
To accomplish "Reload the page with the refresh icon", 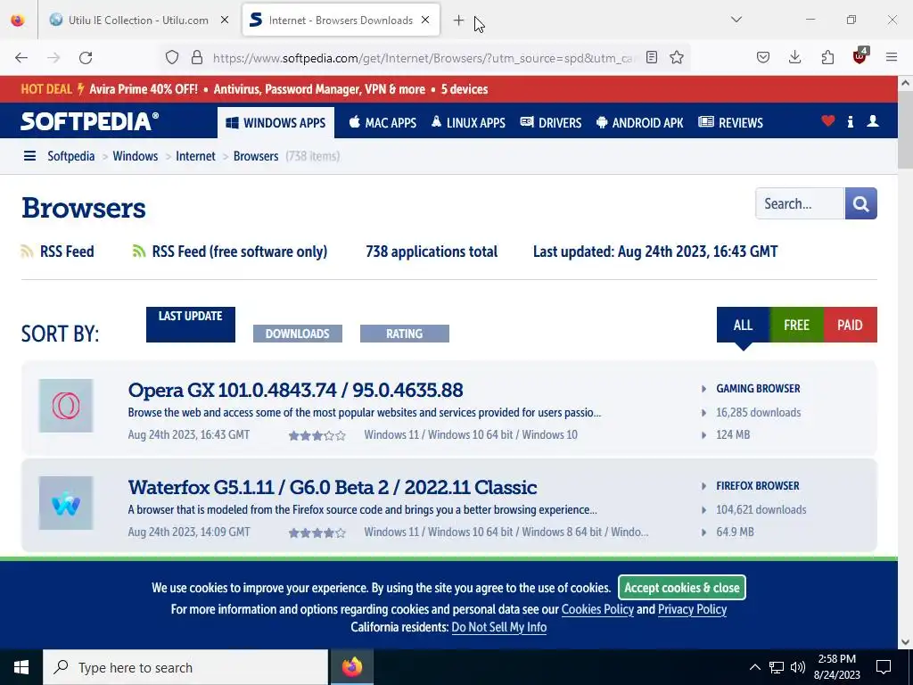I will tap(86, 57).
